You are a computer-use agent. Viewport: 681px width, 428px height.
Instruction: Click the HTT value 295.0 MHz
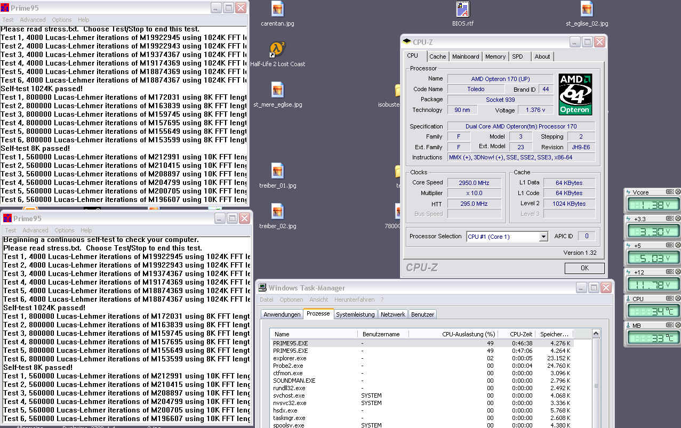click(475, 204)
